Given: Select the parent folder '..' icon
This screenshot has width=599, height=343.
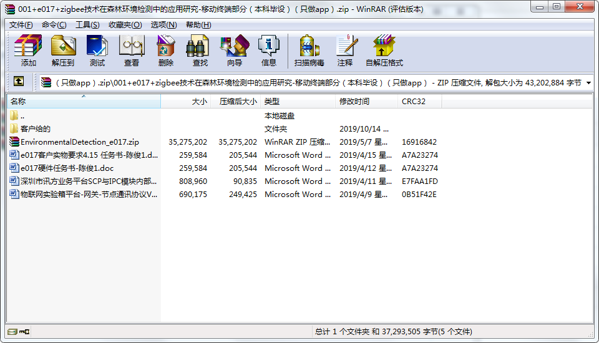Looking at the screenshot, I should (x=14, y=115).
